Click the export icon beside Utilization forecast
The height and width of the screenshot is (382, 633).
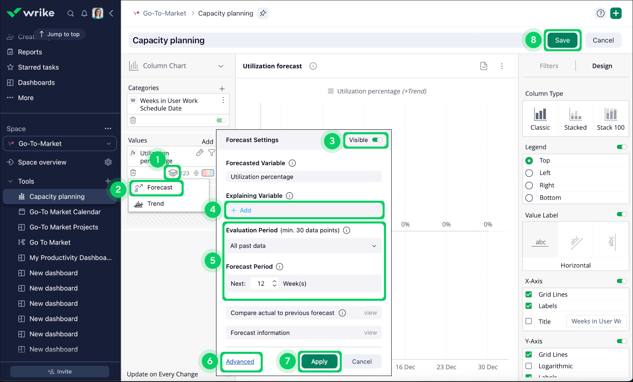coord(484,66)
